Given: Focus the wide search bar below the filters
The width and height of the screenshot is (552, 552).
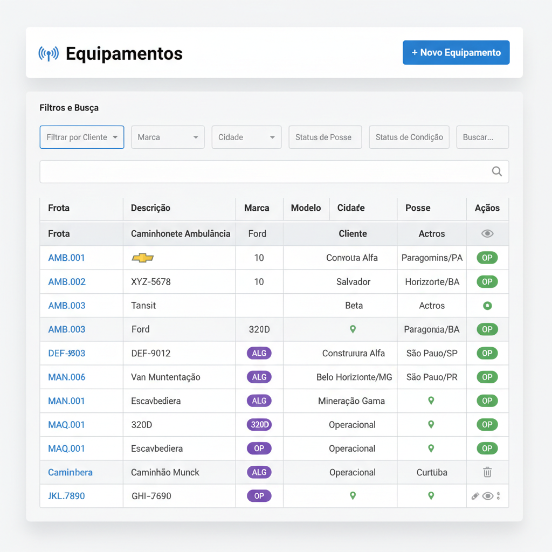Looking at the screenshot, I should point(274,172).
